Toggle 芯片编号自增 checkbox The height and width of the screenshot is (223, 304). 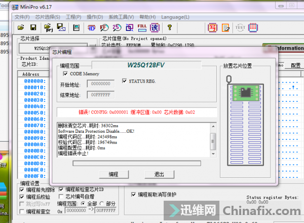pyautogui.click(x=61, y=197)
